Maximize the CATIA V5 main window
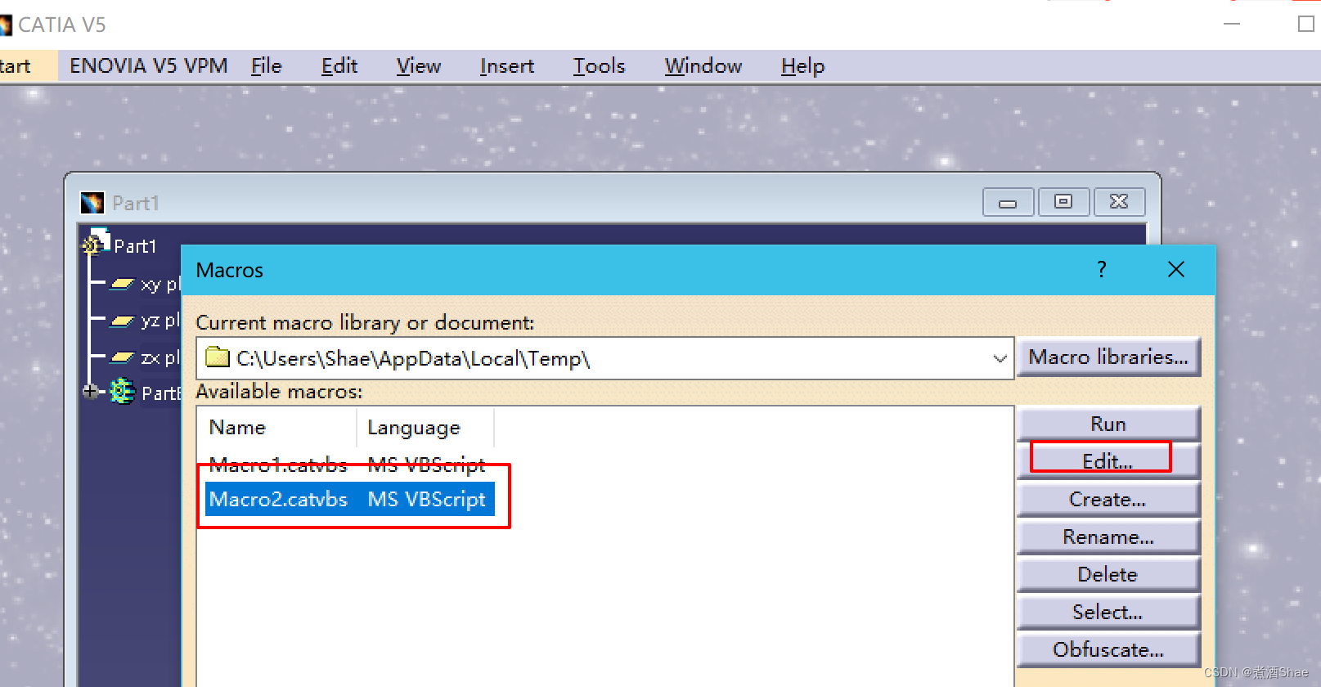 pos(1306,25)
